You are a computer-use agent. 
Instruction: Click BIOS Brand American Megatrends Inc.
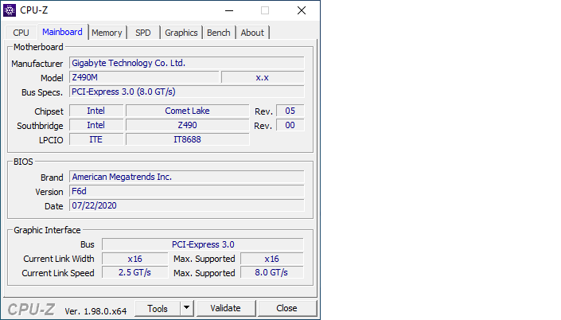click(x=187, y=177)
